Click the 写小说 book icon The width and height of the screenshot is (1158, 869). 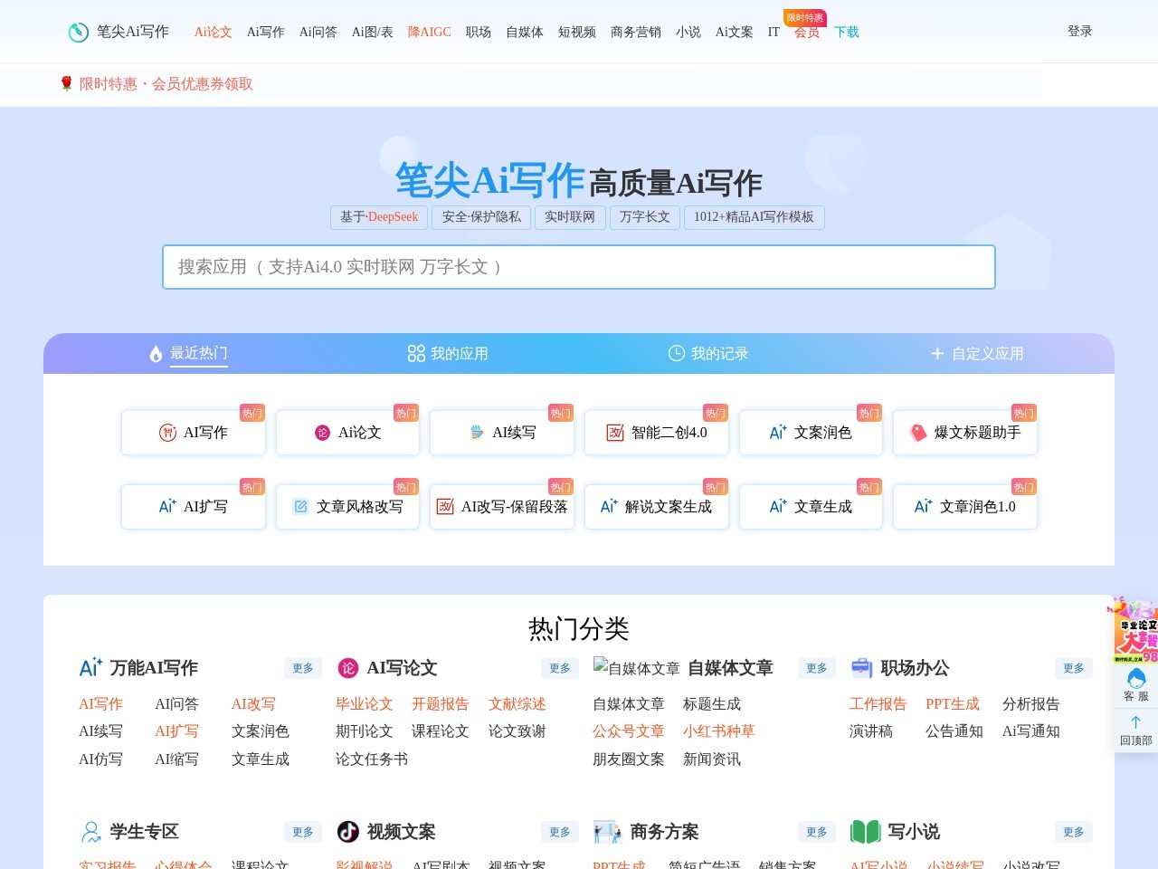pyautogui.click(x=866, y=832)
